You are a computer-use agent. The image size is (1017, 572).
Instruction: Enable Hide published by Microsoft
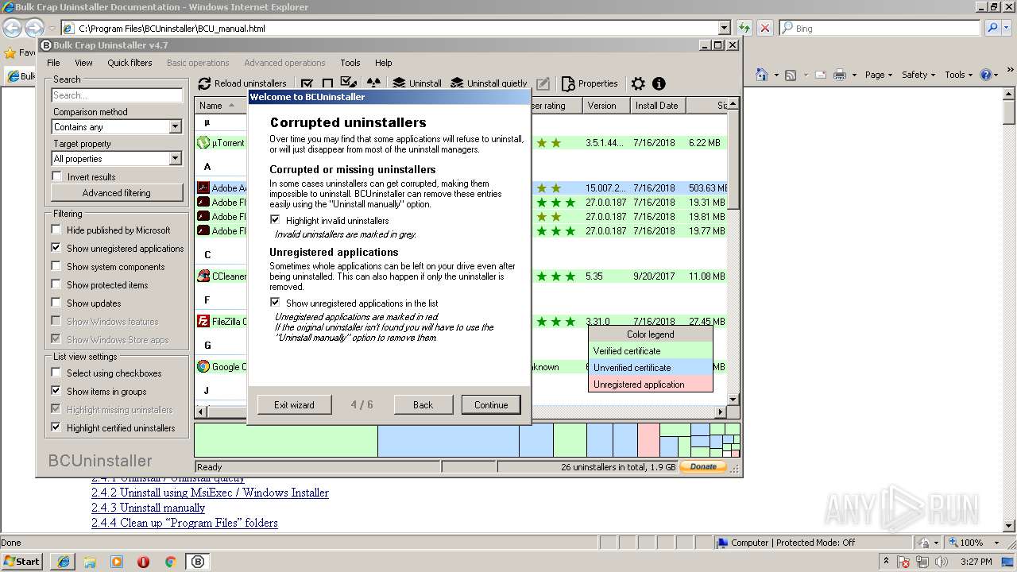point(56,230)
